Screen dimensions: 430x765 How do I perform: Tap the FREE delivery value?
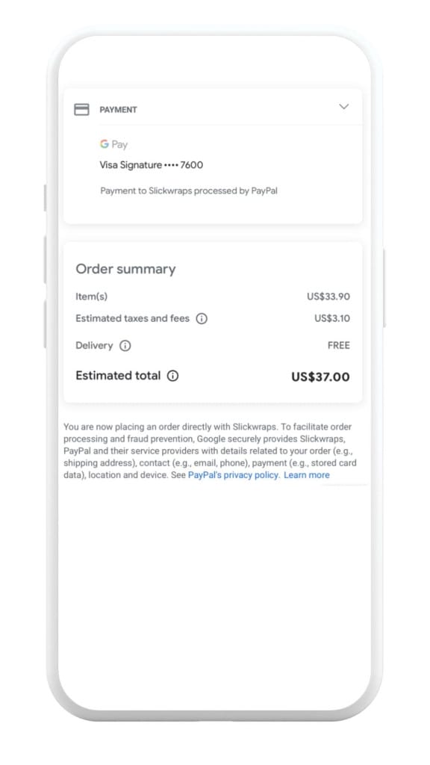coord(339,345)
